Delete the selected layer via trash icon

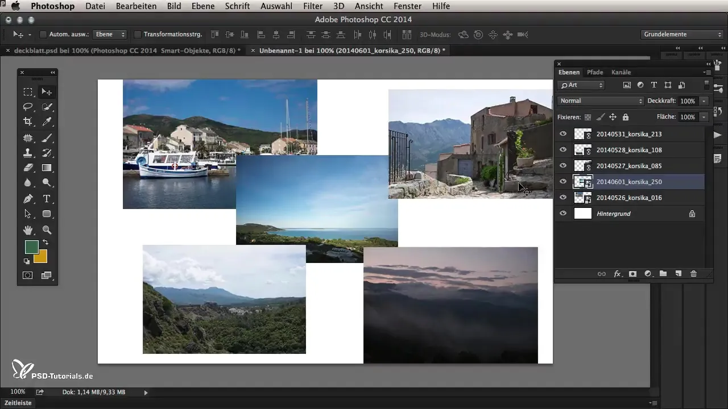point(693,274)
